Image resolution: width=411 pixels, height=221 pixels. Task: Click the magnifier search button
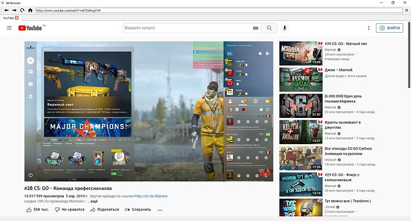tap(269, 28)
